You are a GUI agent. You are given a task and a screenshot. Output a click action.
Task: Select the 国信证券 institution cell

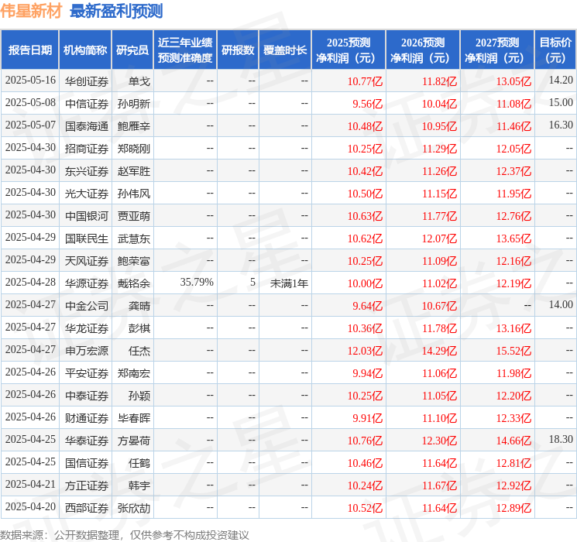click(87, 463)
